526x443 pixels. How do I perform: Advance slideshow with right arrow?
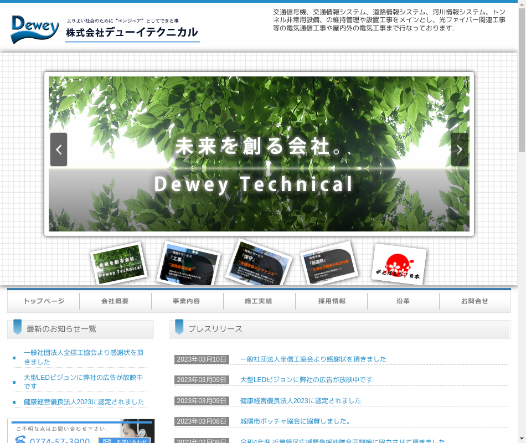[459, 150]
